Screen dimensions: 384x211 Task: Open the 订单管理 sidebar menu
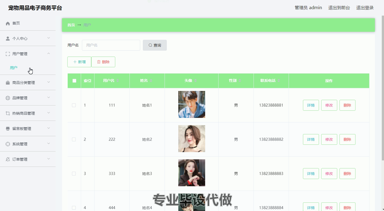(x=28, y=159)
